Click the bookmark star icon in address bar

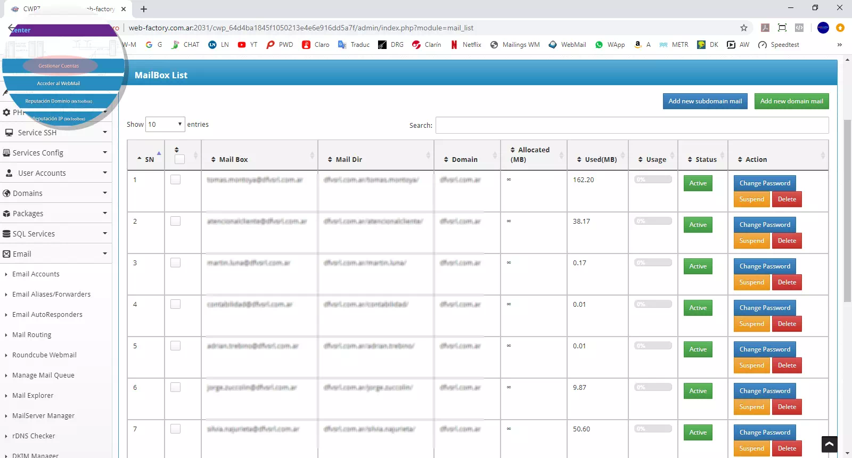744,28
